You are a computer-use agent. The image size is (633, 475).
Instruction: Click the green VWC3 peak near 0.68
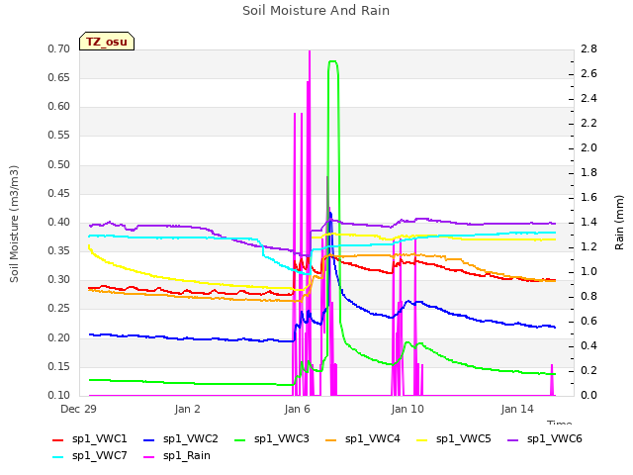333,61
